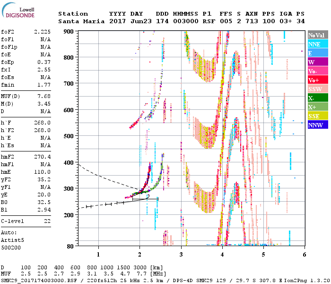
Task: Click the foF1 parameter label
Action: [x=8, y=39]
